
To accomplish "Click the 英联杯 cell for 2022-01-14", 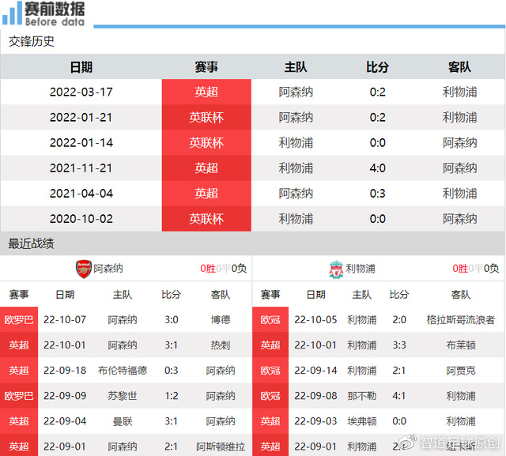I will click(206, 142).
